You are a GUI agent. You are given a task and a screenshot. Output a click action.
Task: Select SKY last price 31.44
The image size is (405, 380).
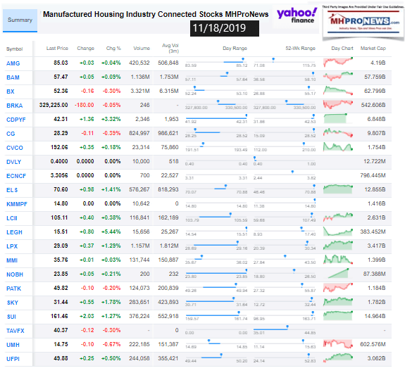[x=61, y=302]
